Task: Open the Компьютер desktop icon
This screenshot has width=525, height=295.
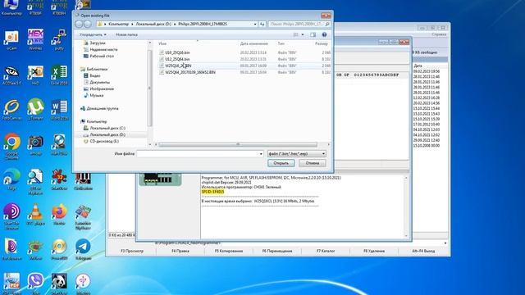Action: [11, 7]
